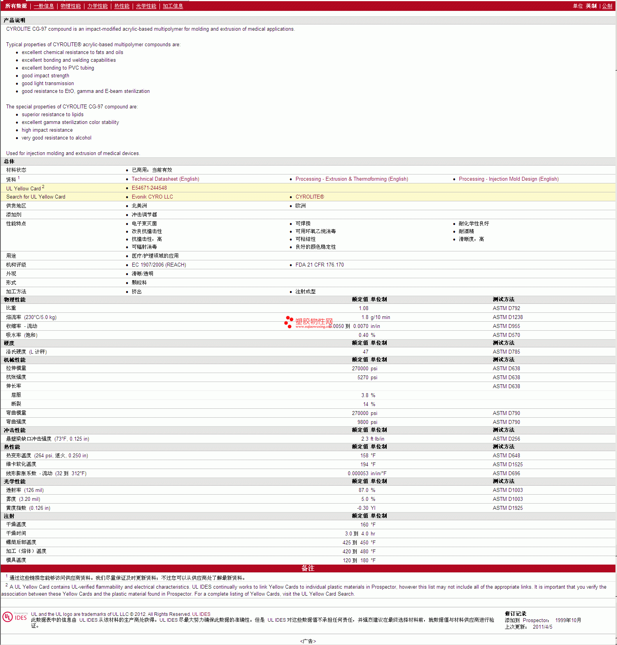Open UL Yellow Card E54671-244548 link
The height and width of the screenshot is (645, 617).
click(x=149, y=188)
